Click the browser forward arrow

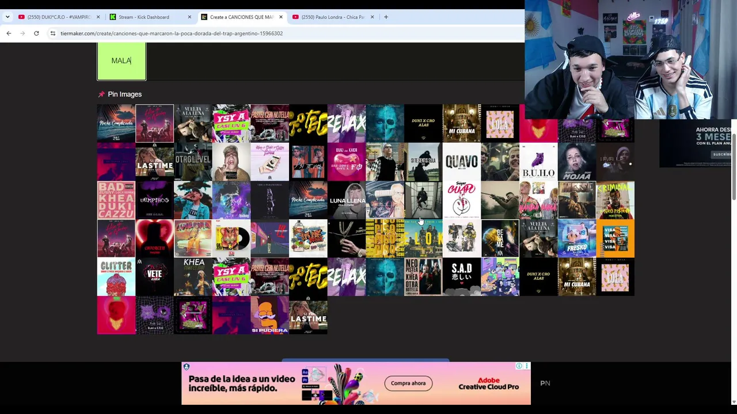click(x=22, y=33)
